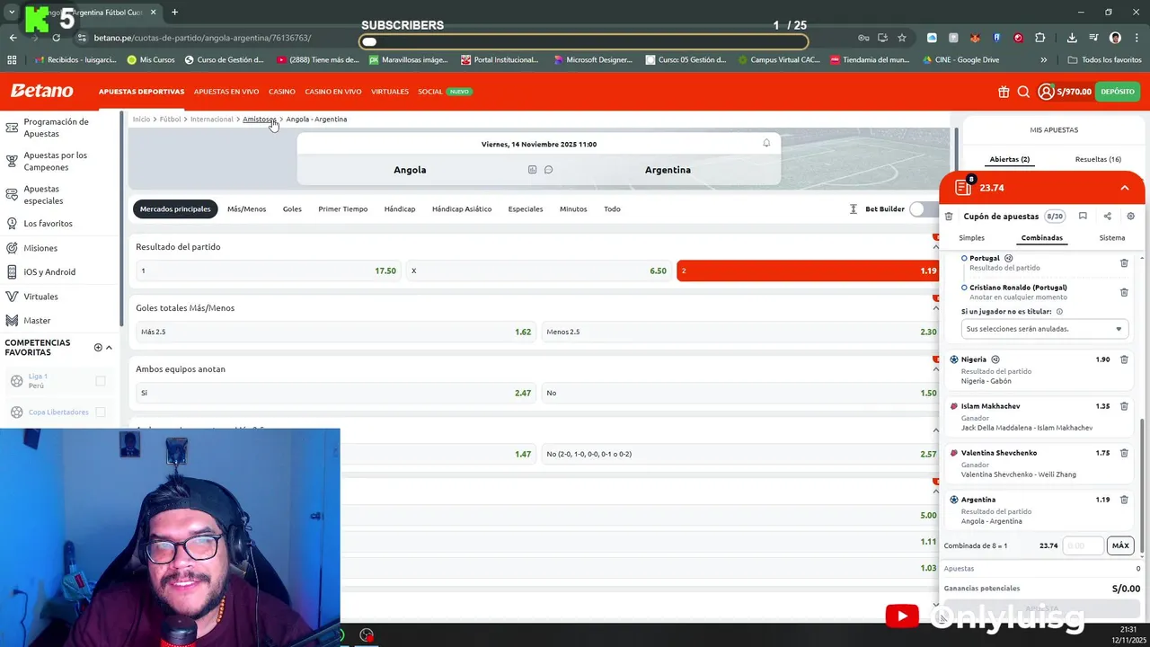Viewport: 1150px width, 647px height.
Task: Delete the Argentina selection from betslip
Action: pyautogui.click(x=1124, y=500)
